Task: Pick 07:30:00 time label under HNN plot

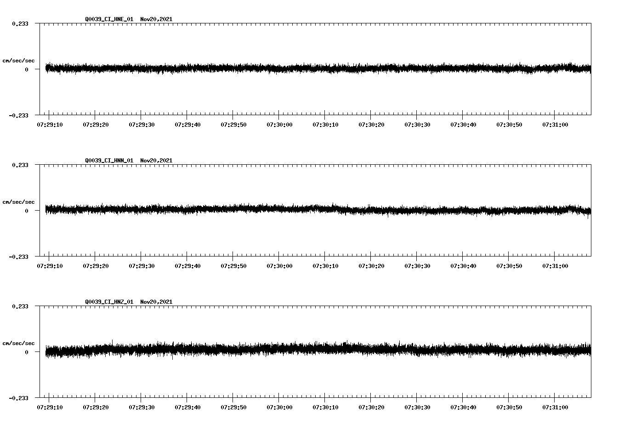Action: pyautogui.click(x=279, y=266)
